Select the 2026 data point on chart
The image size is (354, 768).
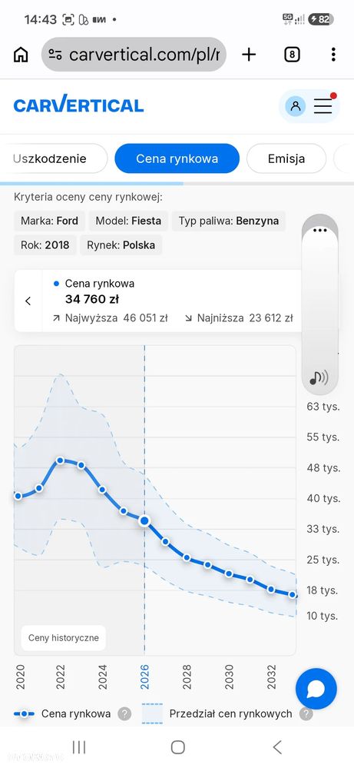coord(144,520)
